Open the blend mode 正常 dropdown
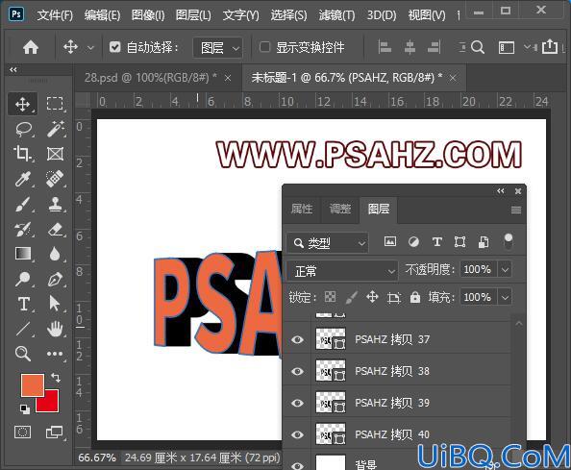 tap(342, 271)
